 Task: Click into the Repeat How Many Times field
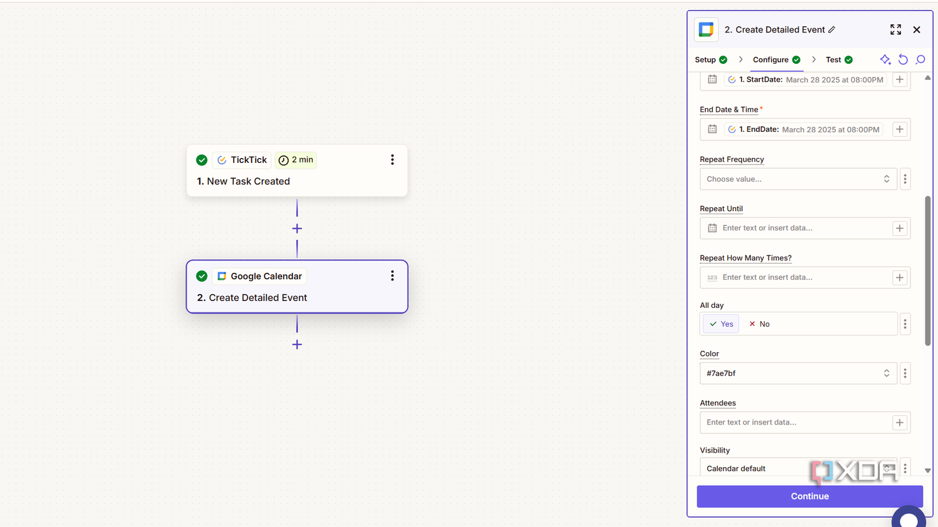(805, 277)
